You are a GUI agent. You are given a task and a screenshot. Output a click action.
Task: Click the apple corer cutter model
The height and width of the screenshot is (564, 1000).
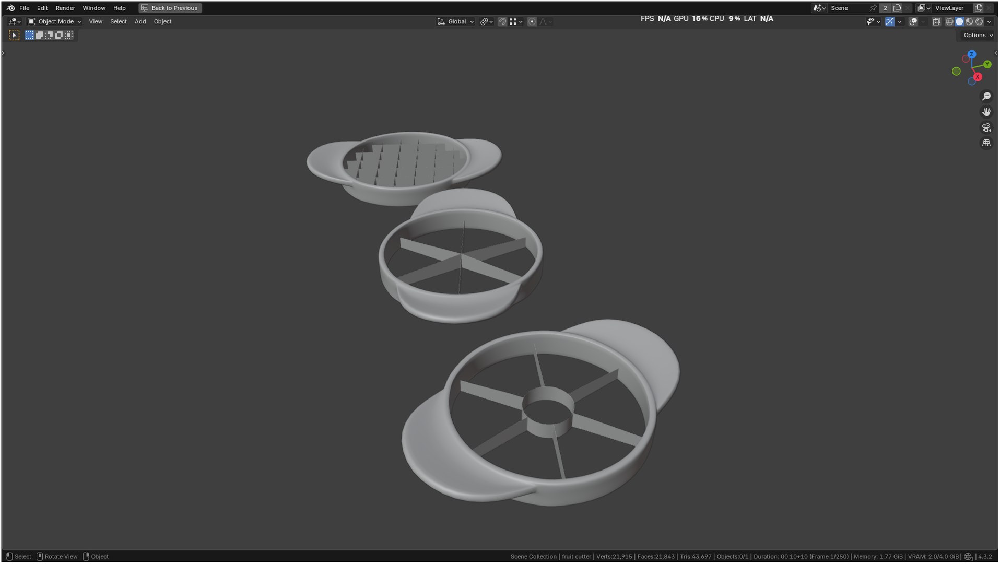pyautogui.click(x=540, y=413)
